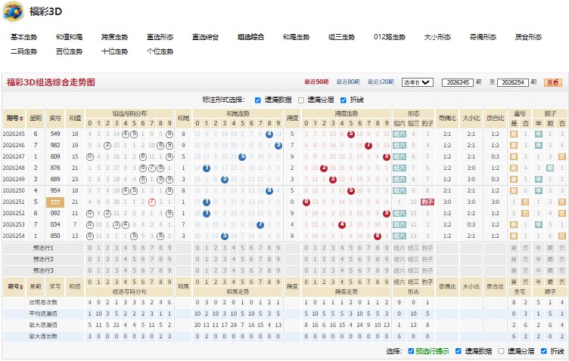The width and height of the screenshot is (569, 361).
Task: Select digit 5 in 预选行2 号码分布
Action: coord(134,259)
